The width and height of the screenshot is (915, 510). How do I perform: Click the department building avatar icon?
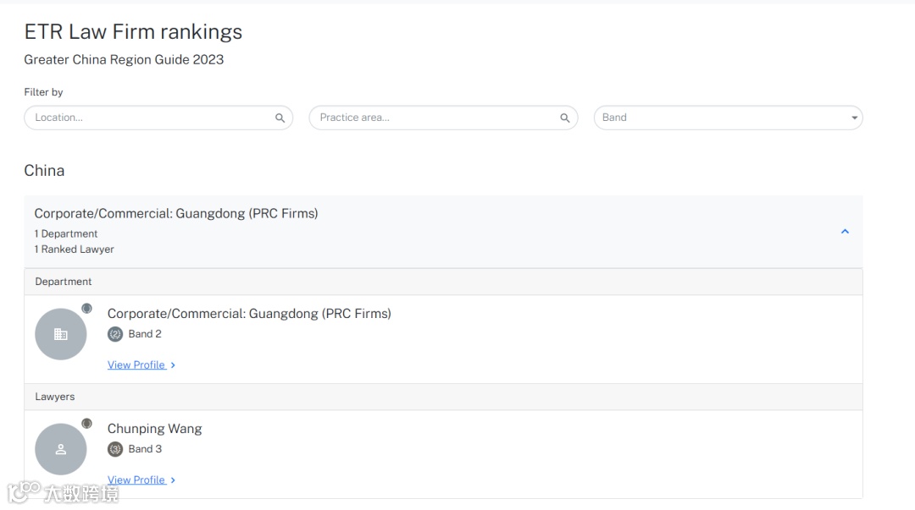(61, 334)
